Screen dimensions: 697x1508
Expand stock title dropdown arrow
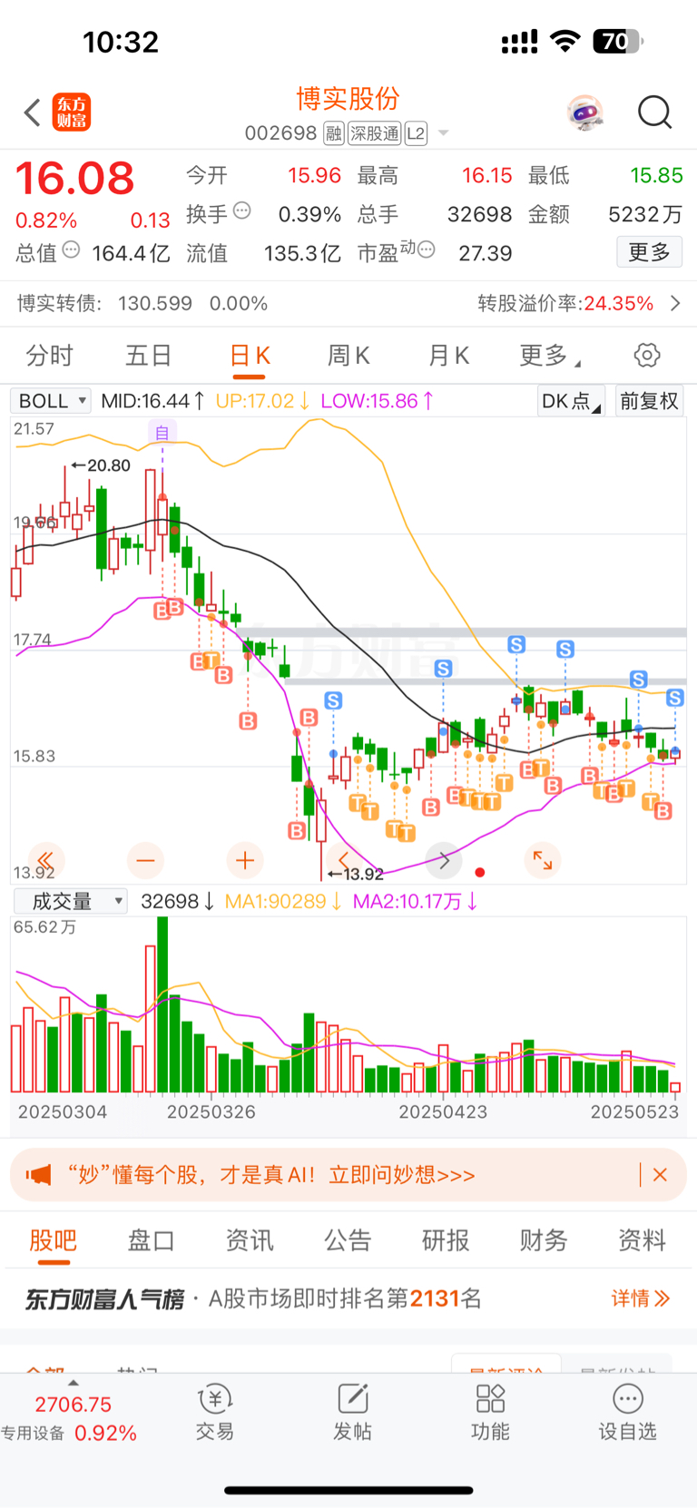click(444, 133)
